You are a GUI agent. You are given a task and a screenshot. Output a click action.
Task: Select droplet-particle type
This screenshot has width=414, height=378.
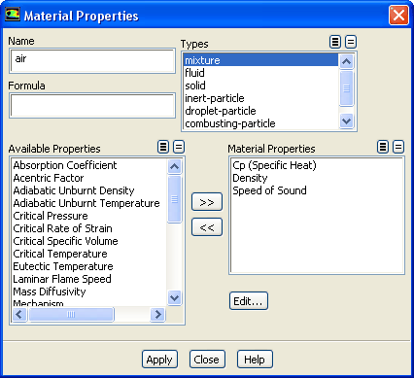(260, 111)
